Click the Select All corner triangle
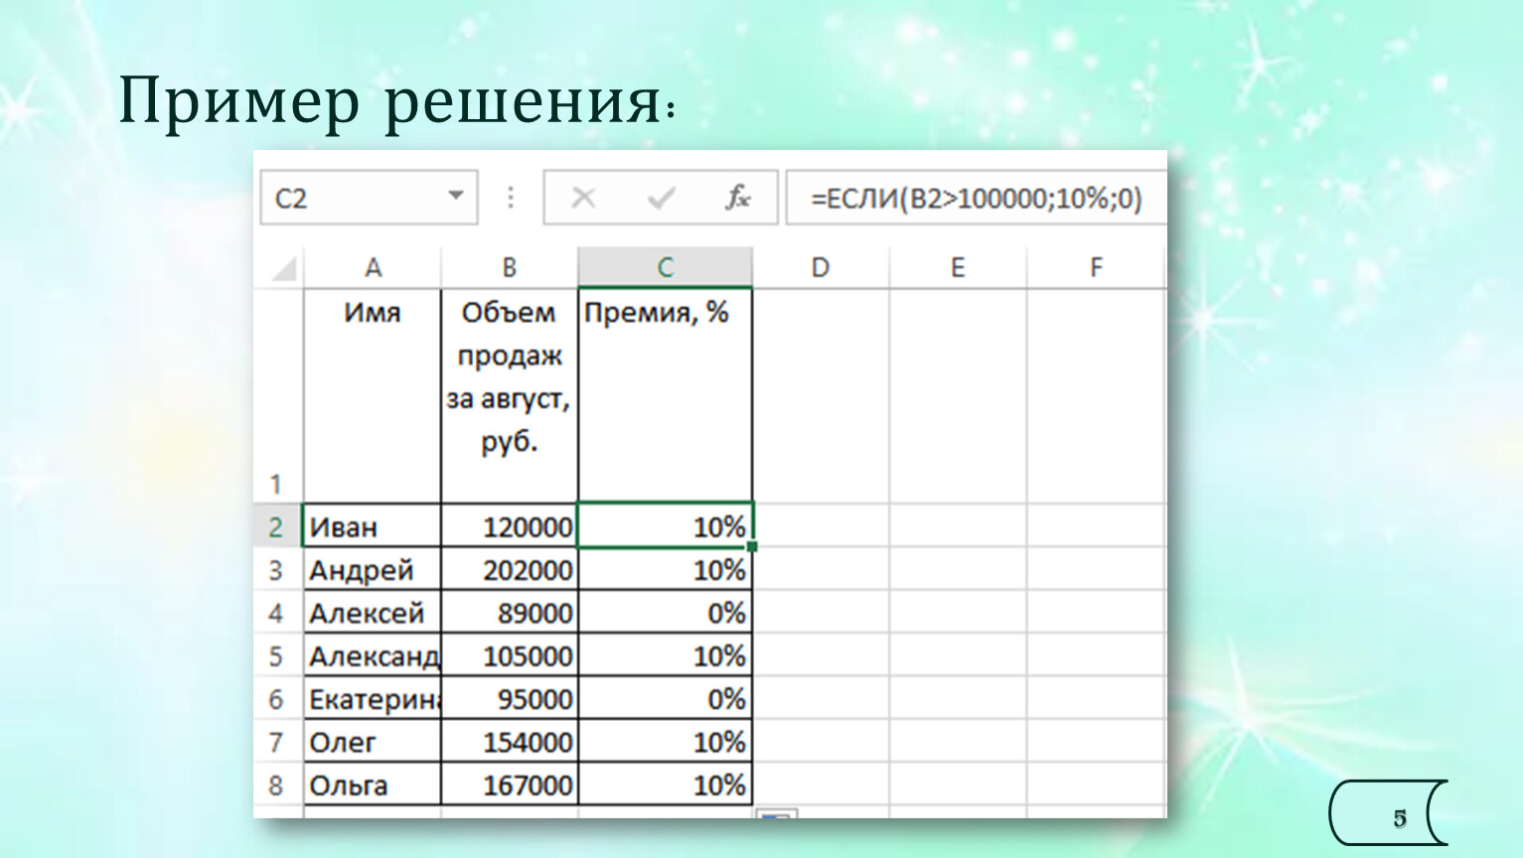1523x858 pixels. pyautogui.click(x=284, y=269)
